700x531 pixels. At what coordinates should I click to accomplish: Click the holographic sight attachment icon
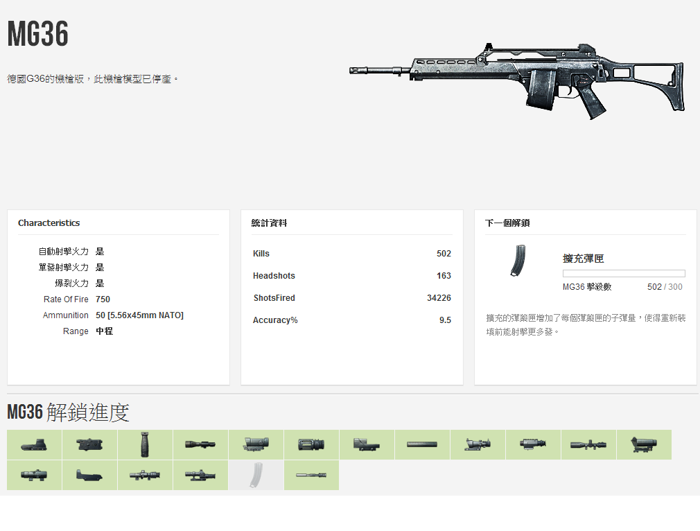tap(34, 444)
